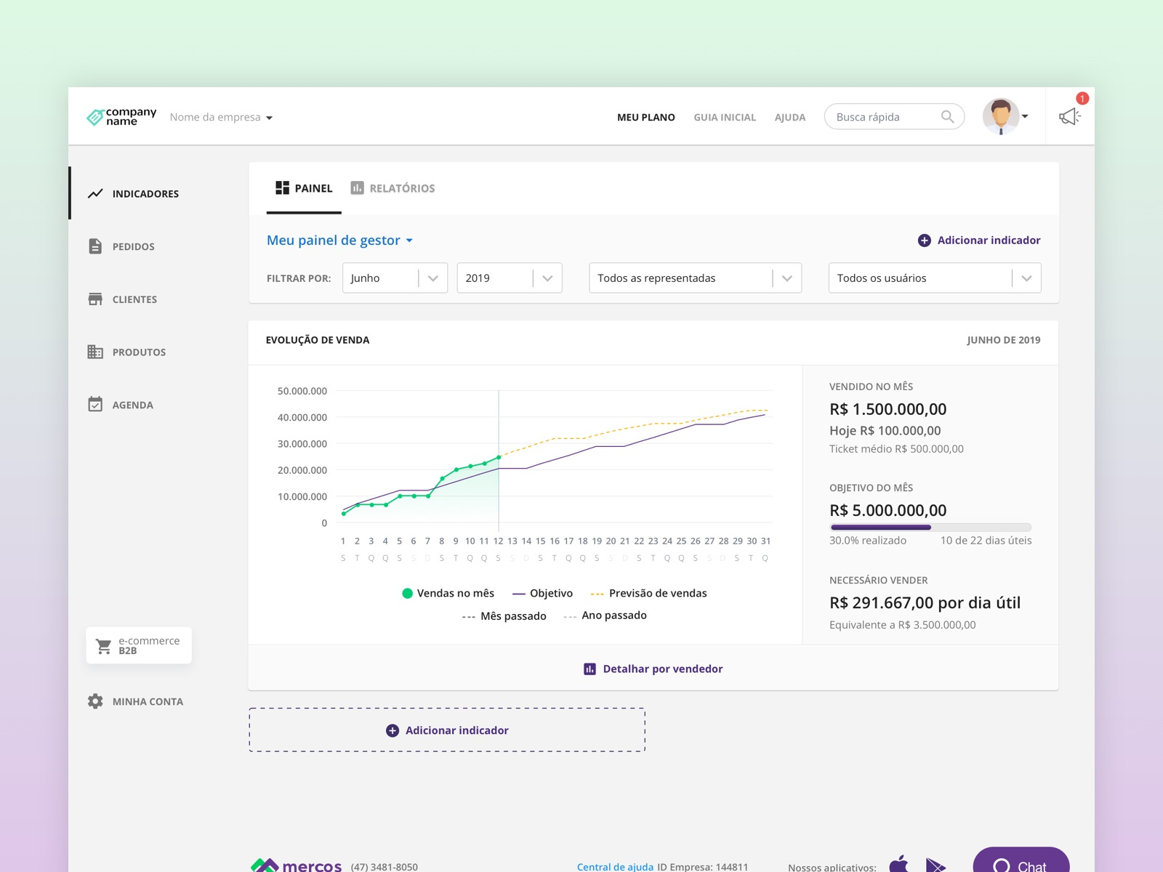Click the Produtos building icon
The image size is (1163, 872).
coord(95,352)
